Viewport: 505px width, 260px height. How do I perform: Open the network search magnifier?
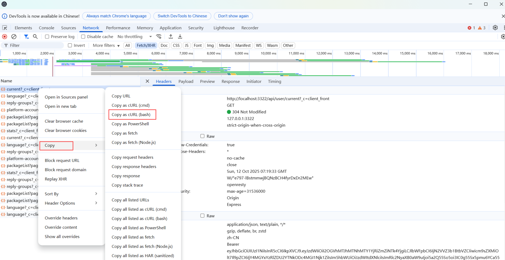click(x=35, y=36)
